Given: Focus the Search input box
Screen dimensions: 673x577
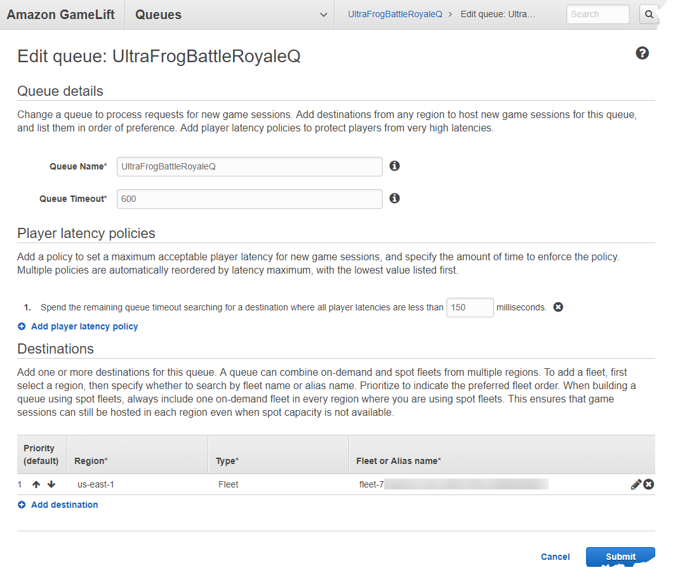Looking at the screenshot, I should tap(597, 14).
